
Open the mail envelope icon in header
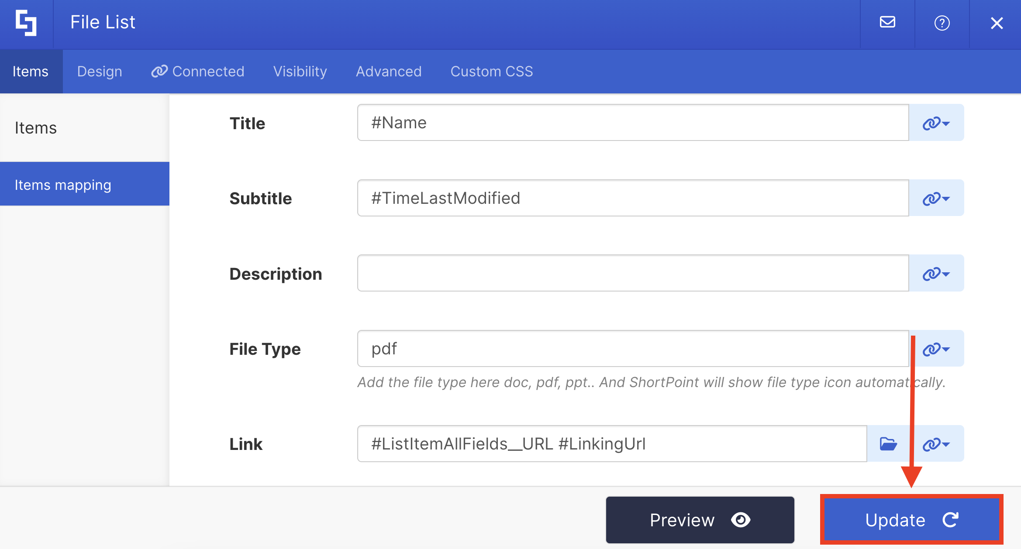coord(887,22)
